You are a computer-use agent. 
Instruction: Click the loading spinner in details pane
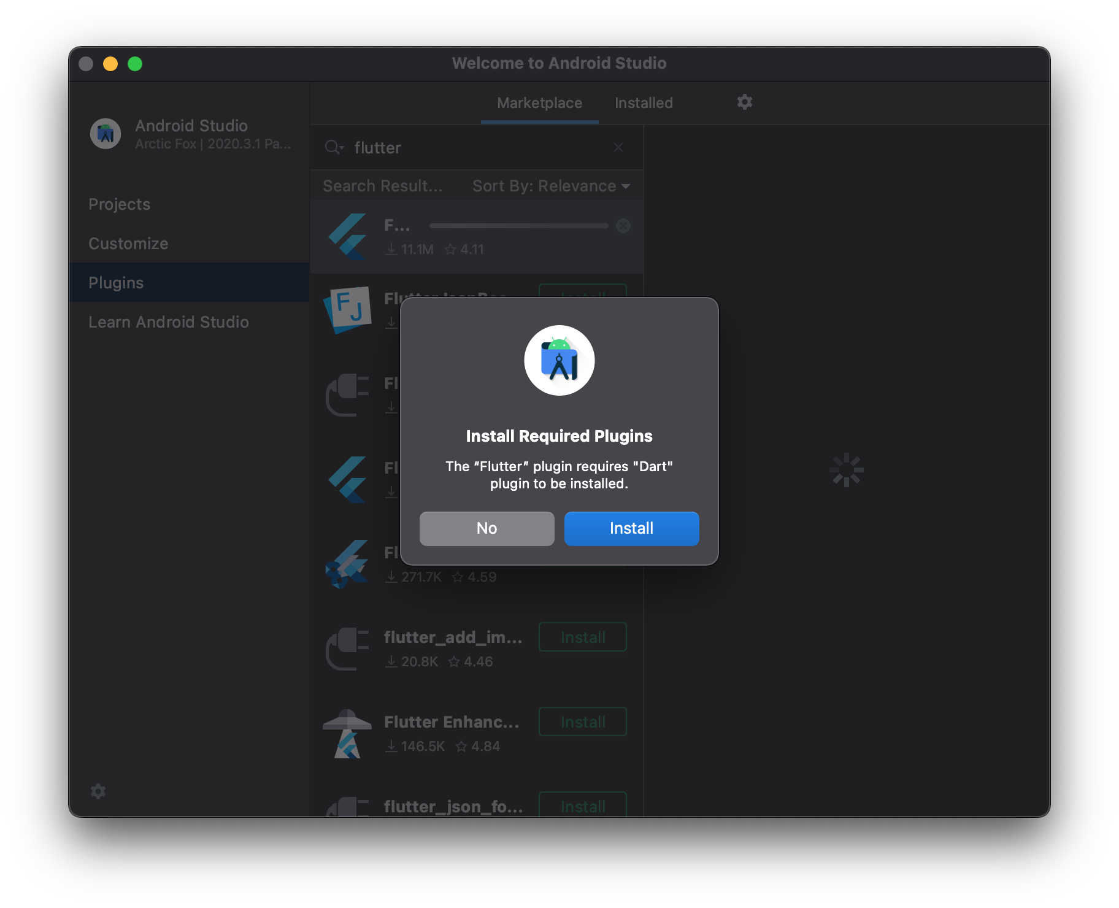[x=847, y=470]
